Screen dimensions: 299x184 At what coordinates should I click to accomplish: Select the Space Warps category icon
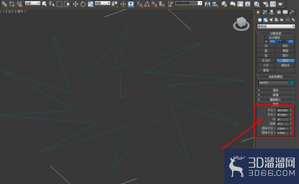pos(288,20)
